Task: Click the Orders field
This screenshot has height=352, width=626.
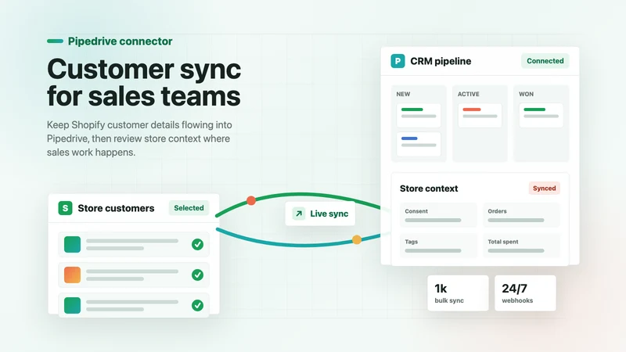Action: pos(521,215)
